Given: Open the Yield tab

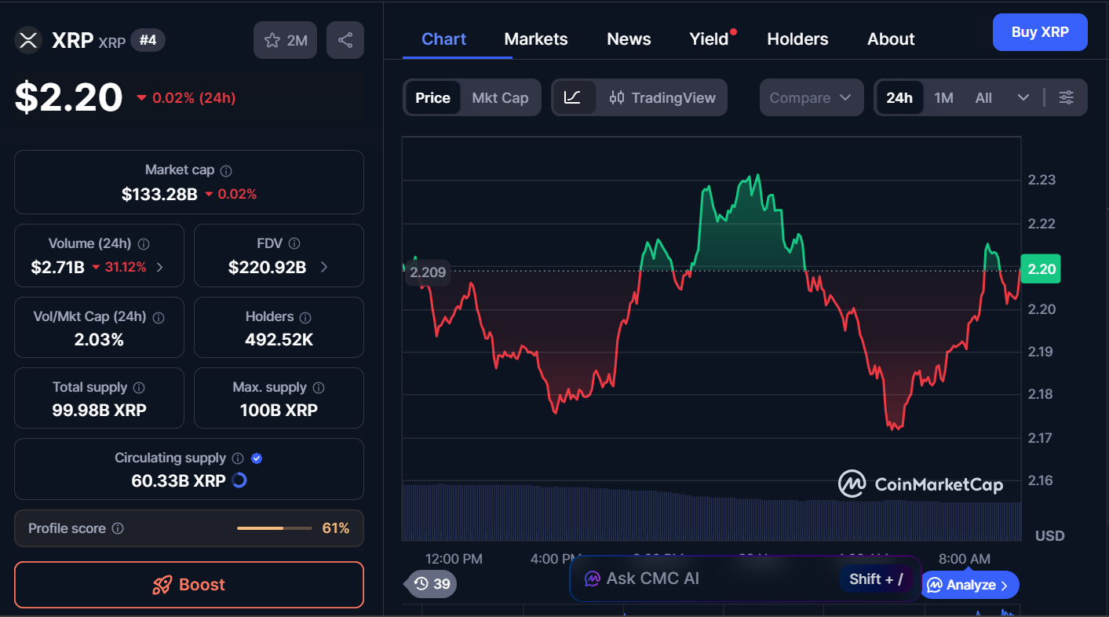Looking at the screenshot, I should 707,38.
